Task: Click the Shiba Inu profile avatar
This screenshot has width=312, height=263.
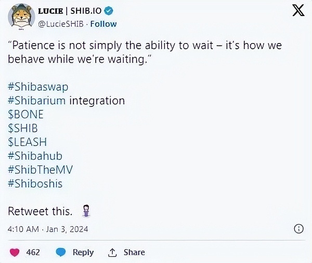Action: (21, 17)
